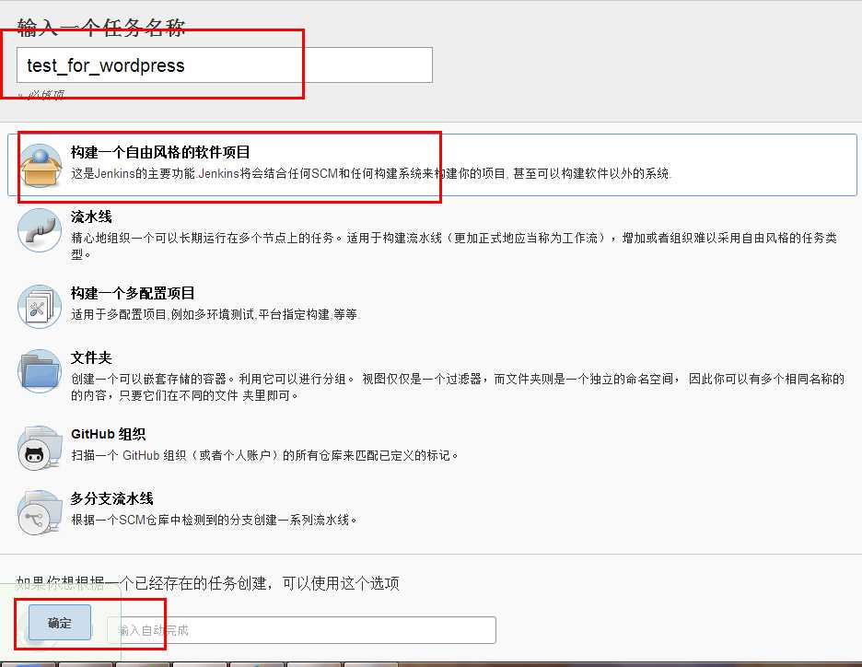
Task: Click the freestyle project description text
Action: [x=371, y=174]
